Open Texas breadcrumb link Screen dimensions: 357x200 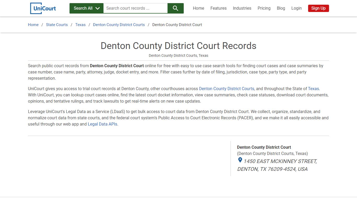point(80,25)
